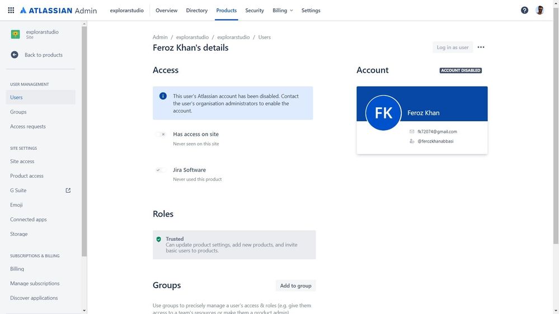Click the username person icon in account card
Viewport: 559px width, 314px height.
[412, 141]
